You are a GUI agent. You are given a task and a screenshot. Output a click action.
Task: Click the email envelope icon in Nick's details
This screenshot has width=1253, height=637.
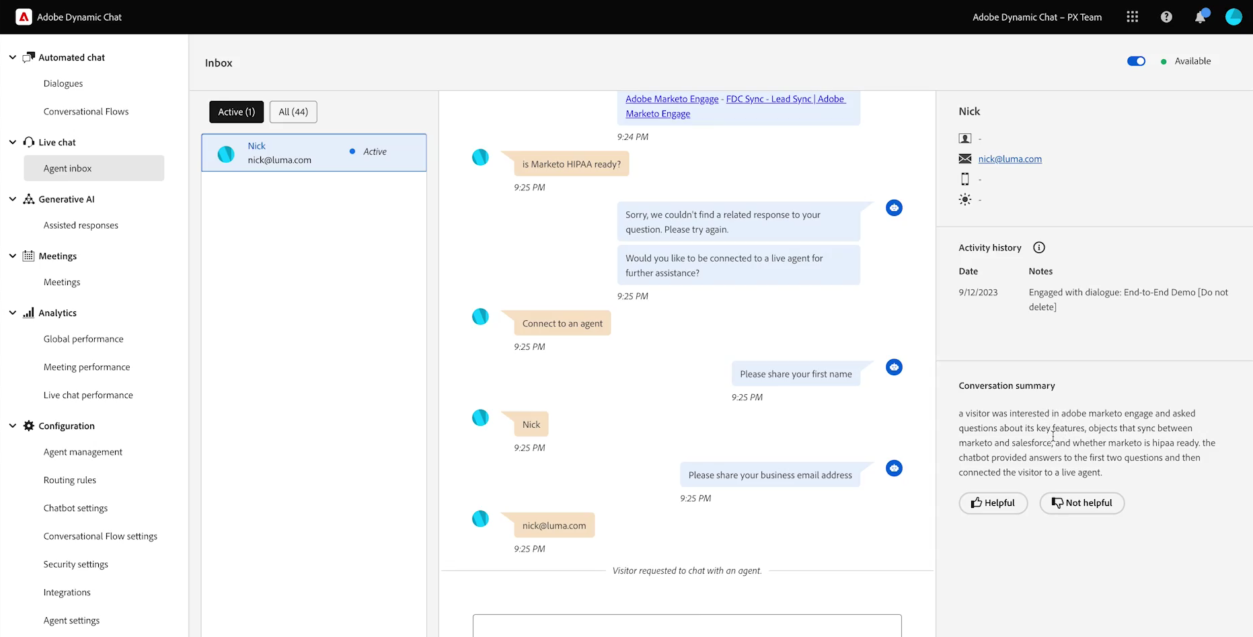pos(965,159)
